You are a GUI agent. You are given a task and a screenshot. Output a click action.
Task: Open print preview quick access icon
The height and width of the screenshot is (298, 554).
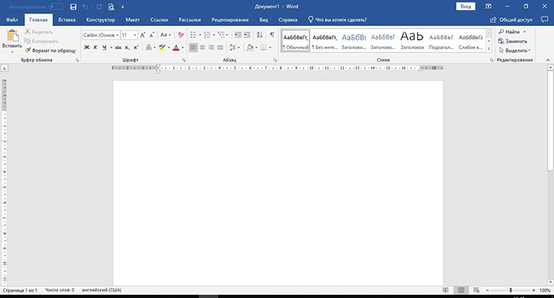coord(112,6)
